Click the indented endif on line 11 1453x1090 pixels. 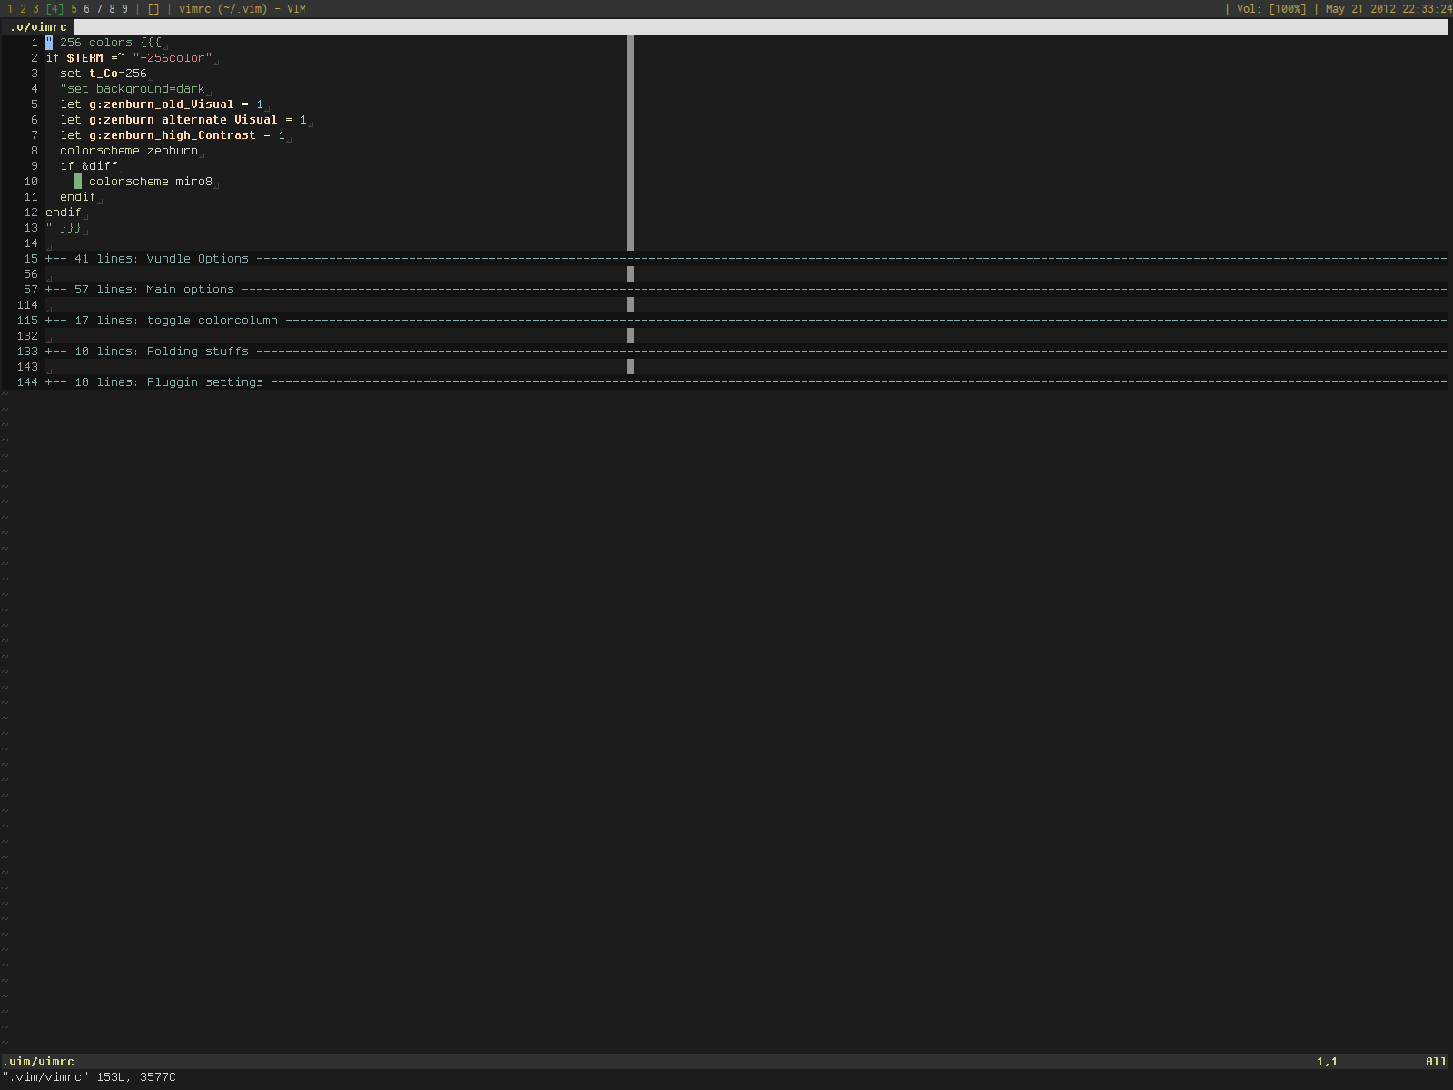pyautogui.click(x=78, y=197)
